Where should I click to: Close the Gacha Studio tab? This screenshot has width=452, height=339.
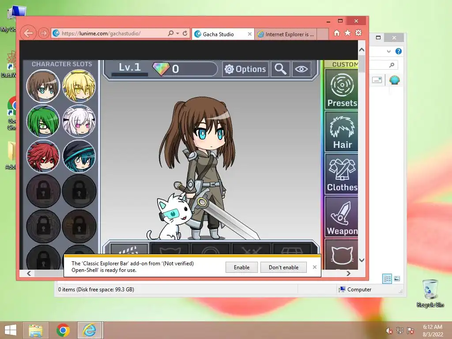[x=250, y=34]
